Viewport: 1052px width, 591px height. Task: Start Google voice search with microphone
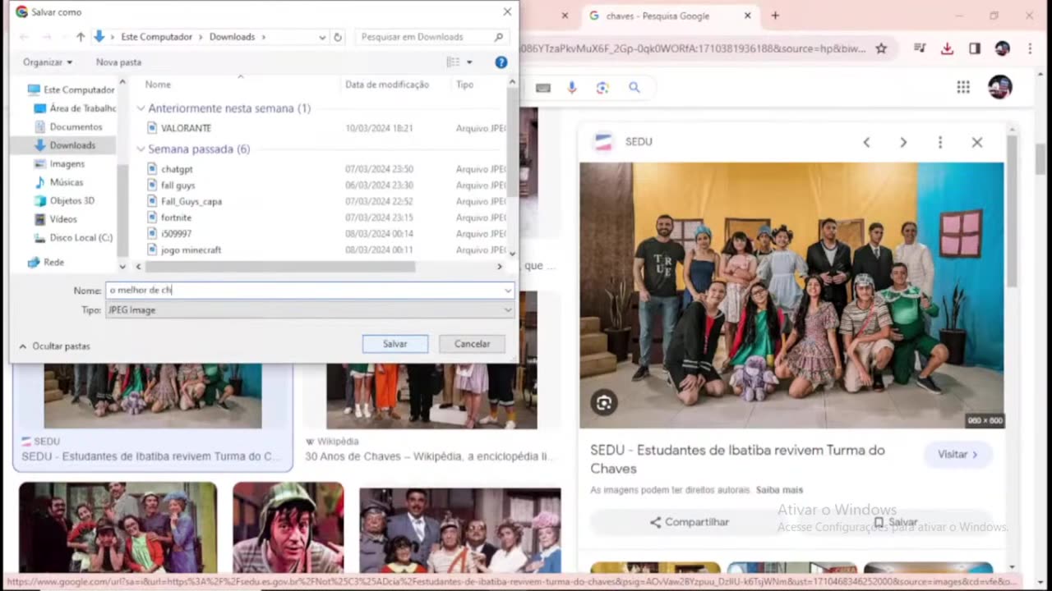572,88
